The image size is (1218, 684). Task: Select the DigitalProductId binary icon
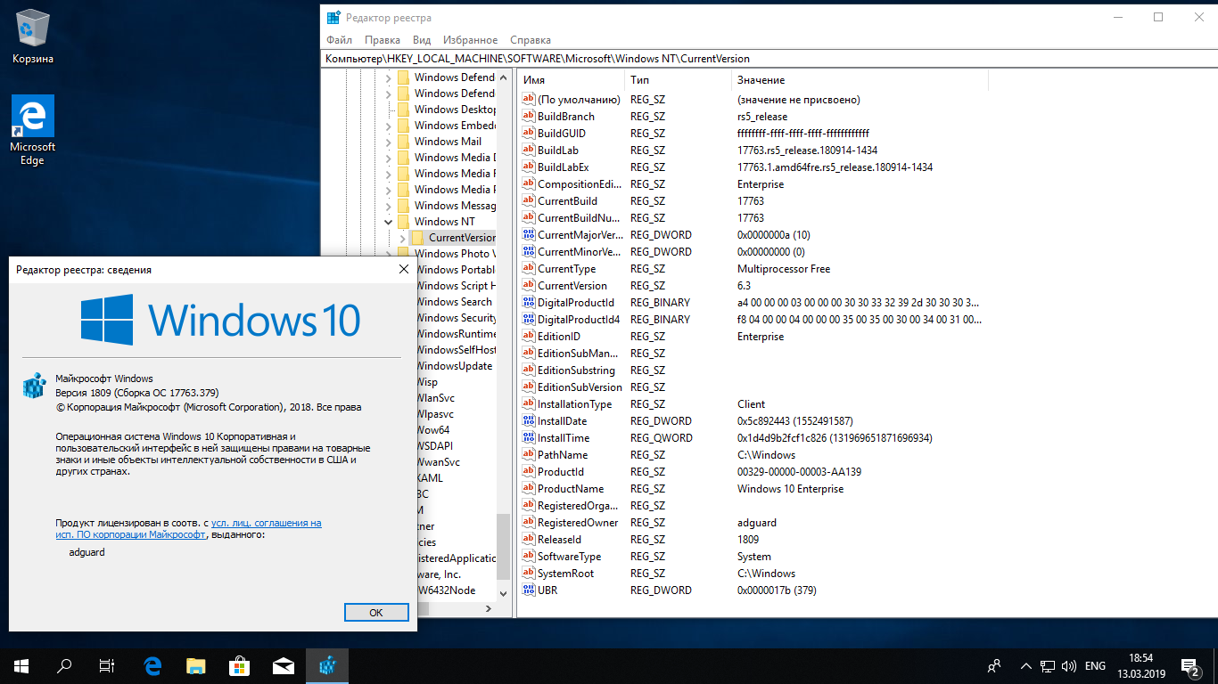point(528,303)
